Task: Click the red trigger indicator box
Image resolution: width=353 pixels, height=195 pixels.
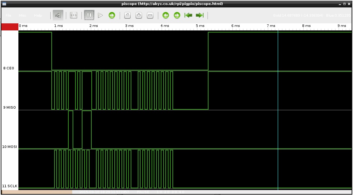Action: click(10, 27)
